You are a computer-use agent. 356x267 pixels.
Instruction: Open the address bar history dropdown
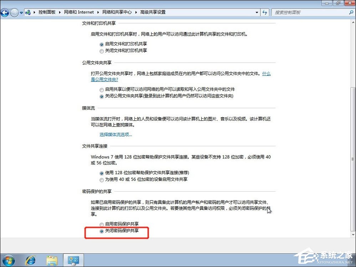click(256, 12)
